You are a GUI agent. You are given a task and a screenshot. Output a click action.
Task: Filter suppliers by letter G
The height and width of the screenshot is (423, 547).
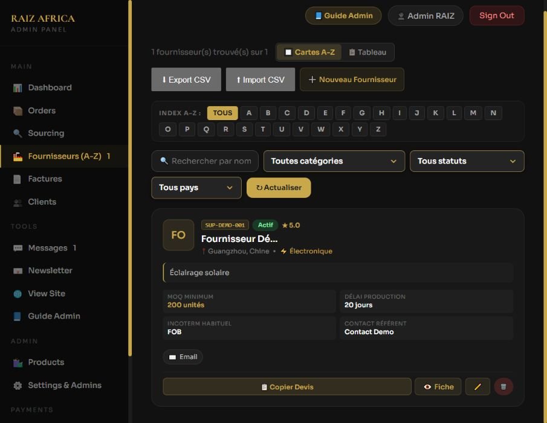pyautogui.click(x=362, y=113)
